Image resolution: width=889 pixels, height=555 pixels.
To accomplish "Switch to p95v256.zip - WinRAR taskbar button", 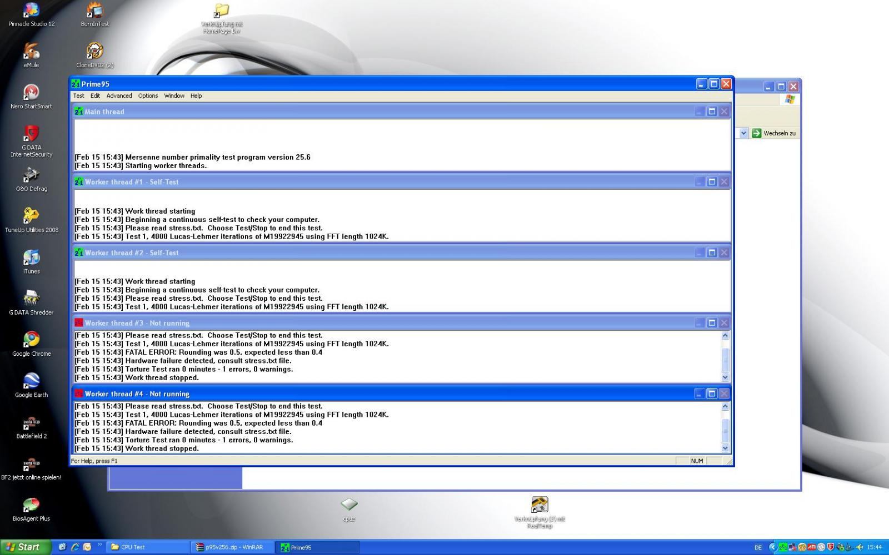I will pos(233,547).
